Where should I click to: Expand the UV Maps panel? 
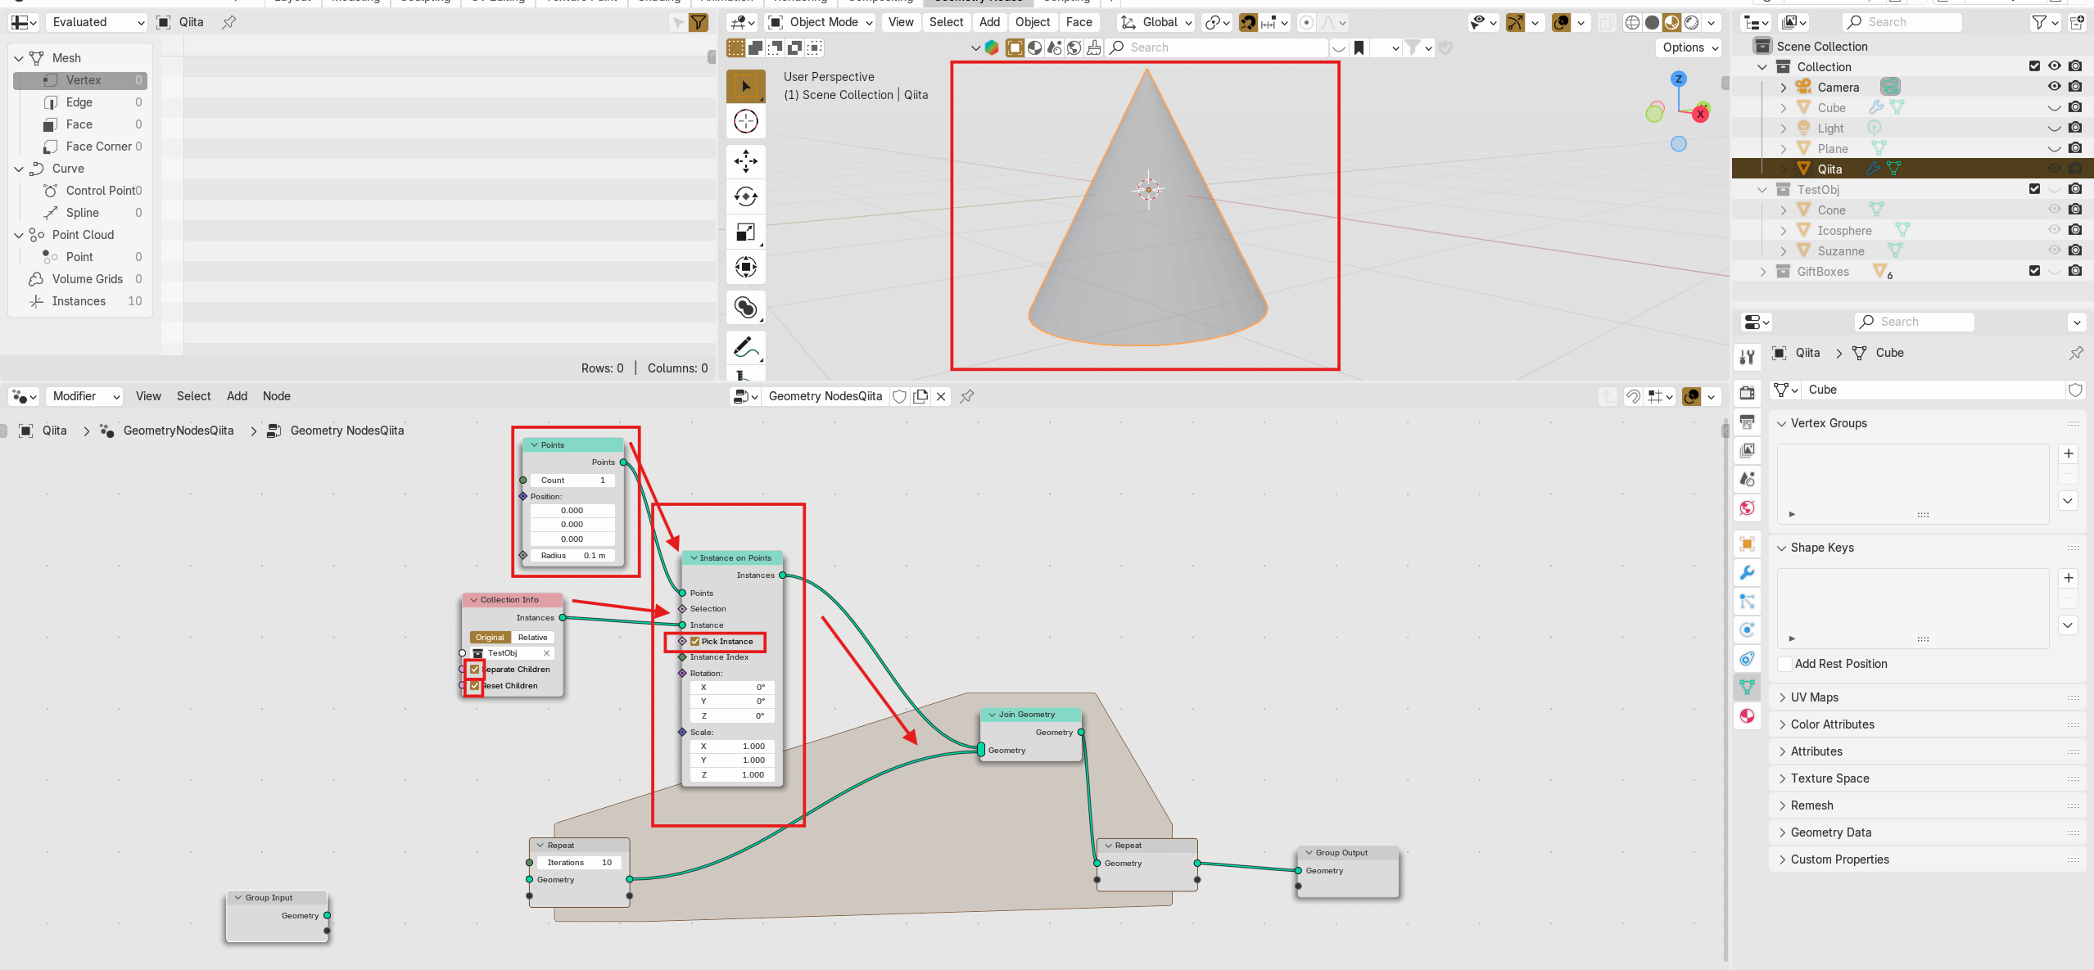(1814, 697)
